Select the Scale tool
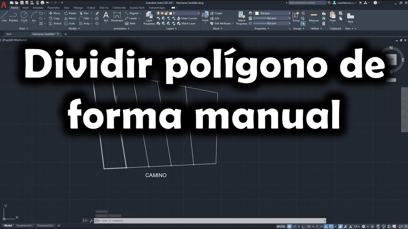Viewport: 408px width, 229px height. 70,24
